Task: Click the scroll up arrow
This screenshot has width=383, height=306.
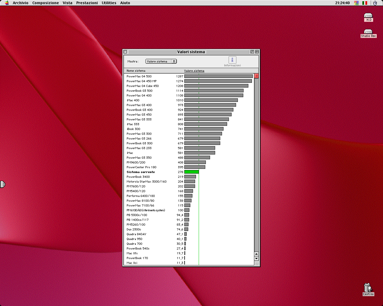Action: pyautogui.click(x=256, y=254)
